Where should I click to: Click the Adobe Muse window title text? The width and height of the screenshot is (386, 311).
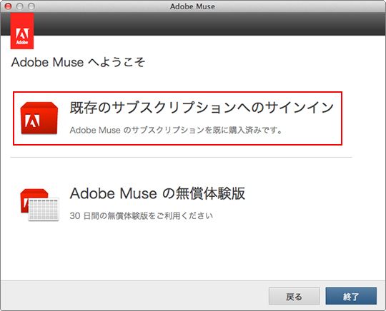(x=192, y=6)
